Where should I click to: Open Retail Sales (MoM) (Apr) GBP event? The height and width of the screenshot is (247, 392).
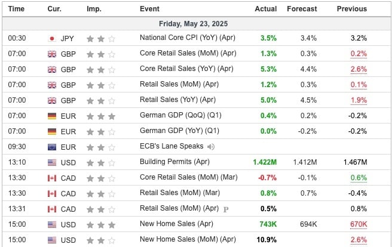[x=179, y=84]
